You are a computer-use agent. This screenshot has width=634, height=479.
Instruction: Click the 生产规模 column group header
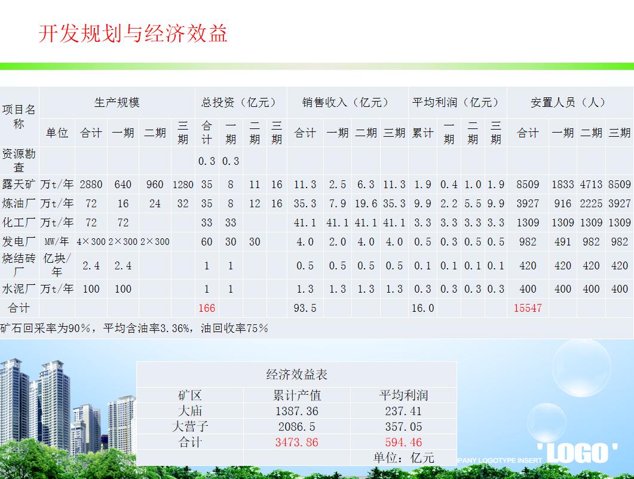coord(117,102)
